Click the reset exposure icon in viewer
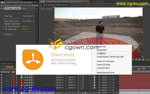 coord(143,59)
